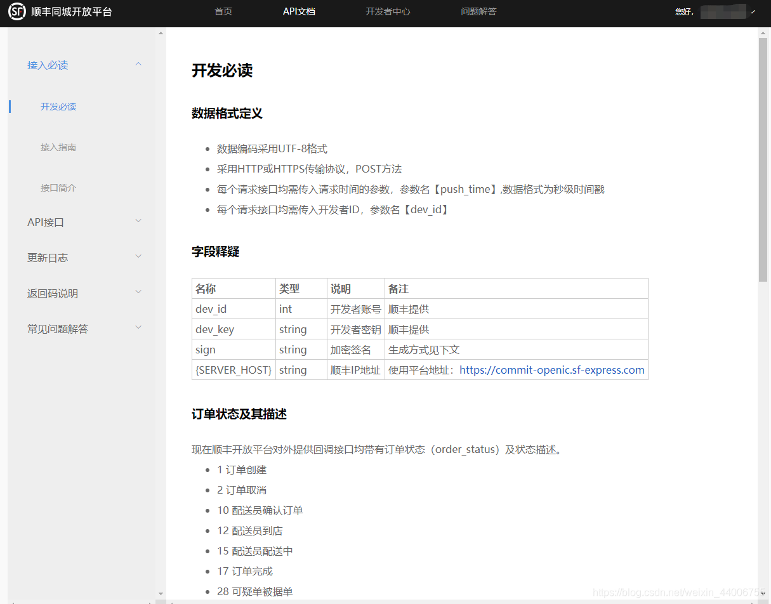
Task: Click the int type cell
Action: [x=301, y=309]
